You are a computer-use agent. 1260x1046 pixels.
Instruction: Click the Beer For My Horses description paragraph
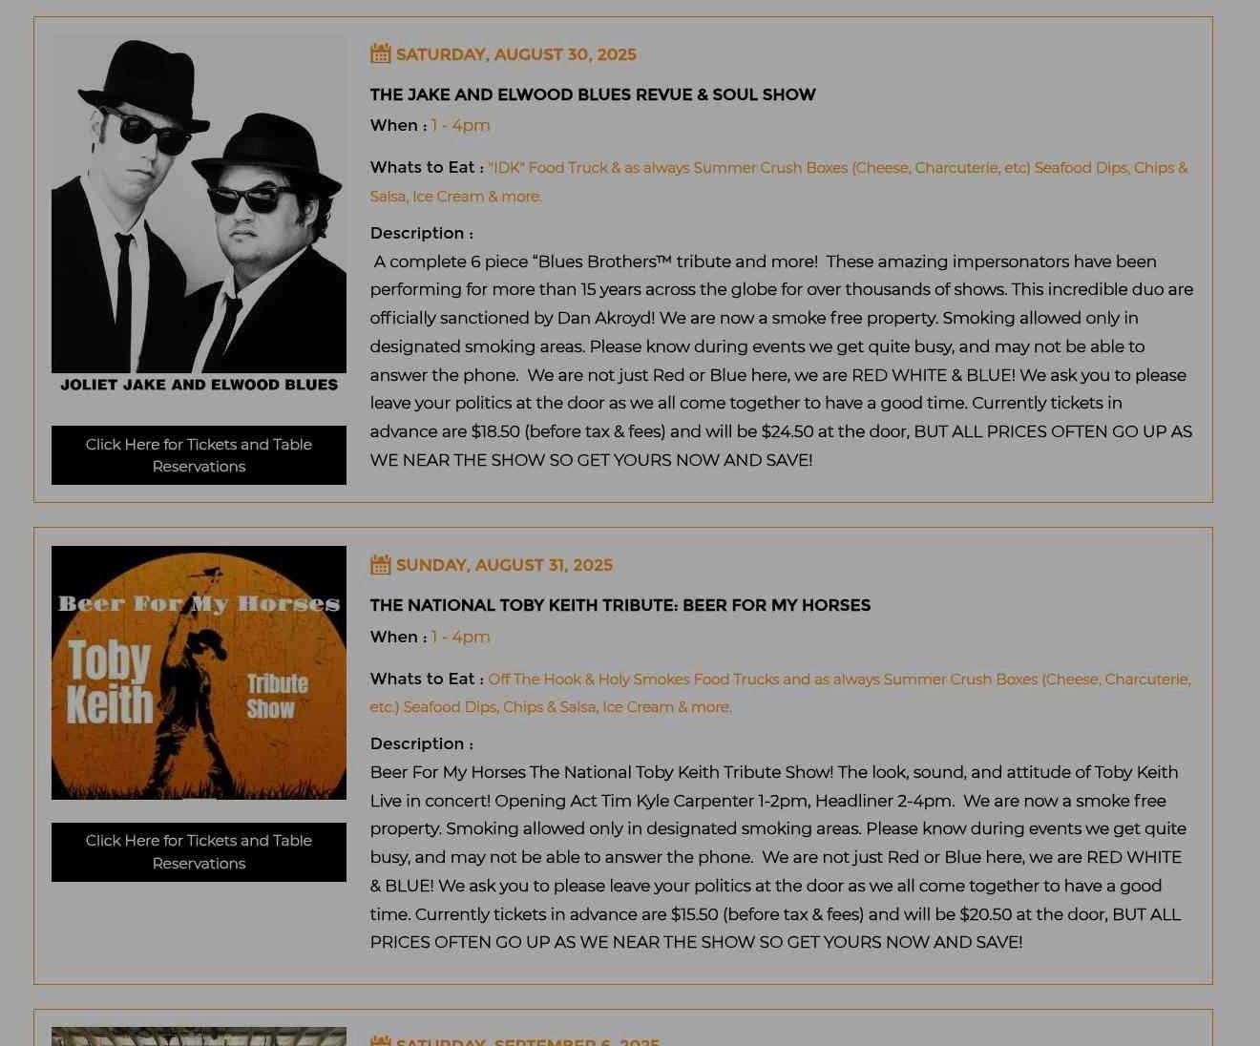[x=777, y=857]
